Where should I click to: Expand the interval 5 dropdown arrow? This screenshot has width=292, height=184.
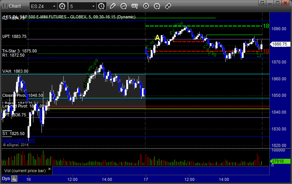pos(94,7)
